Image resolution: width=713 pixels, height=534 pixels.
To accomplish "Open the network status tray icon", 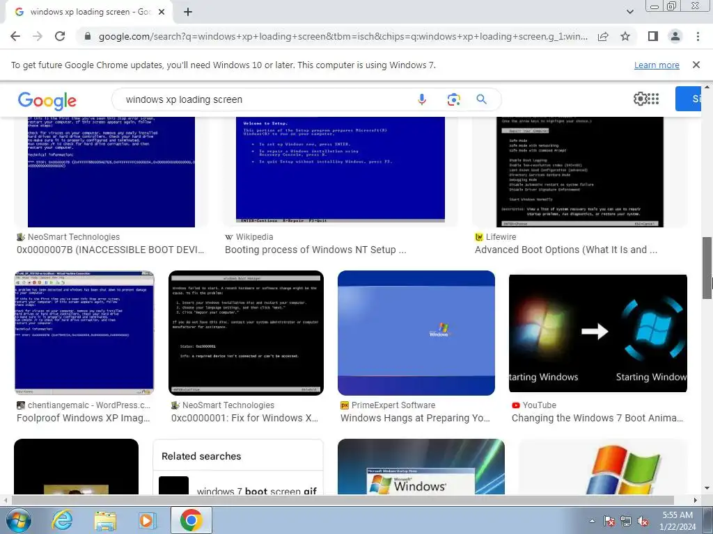I will 626,521.
